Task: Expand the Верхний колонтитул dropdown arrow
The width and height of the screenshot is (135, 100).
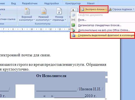Action: [x=34, y=20]
